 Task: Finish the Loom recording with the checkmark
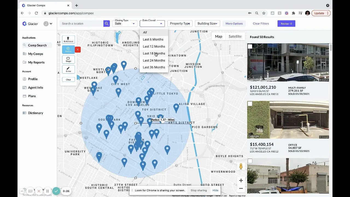pos(56,191)
